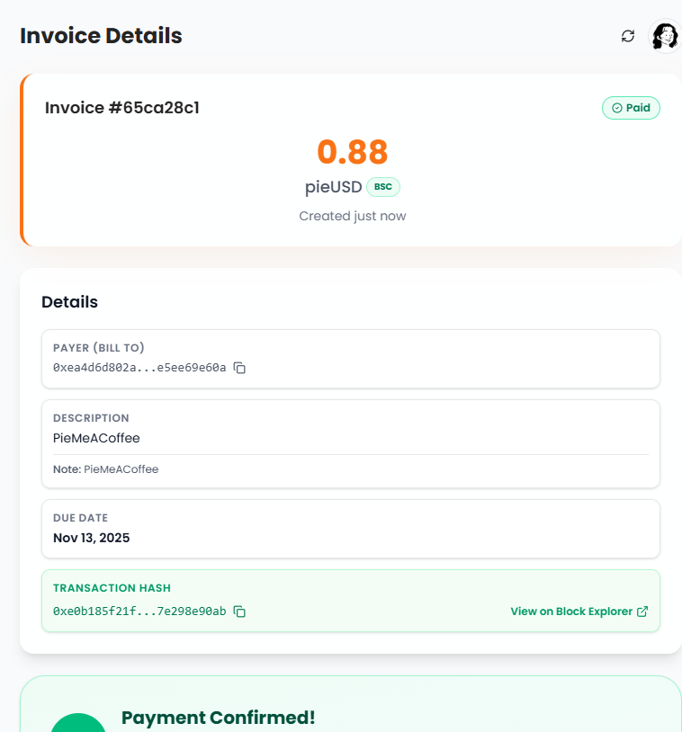This screenshot has height=732, width=682.
Task: Open View on Block Explorer link
Action: (579, 611)
